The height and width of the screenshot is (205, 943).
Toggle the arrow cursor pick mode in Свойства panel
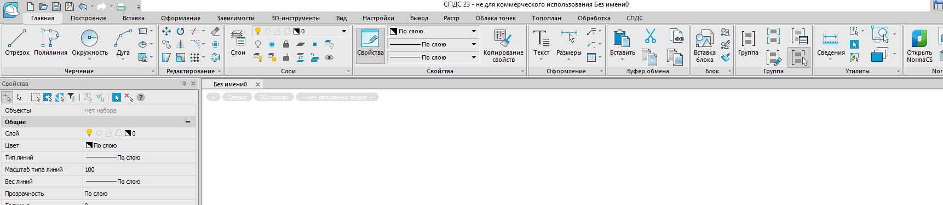pyautogui.click(x=19, y=97)
